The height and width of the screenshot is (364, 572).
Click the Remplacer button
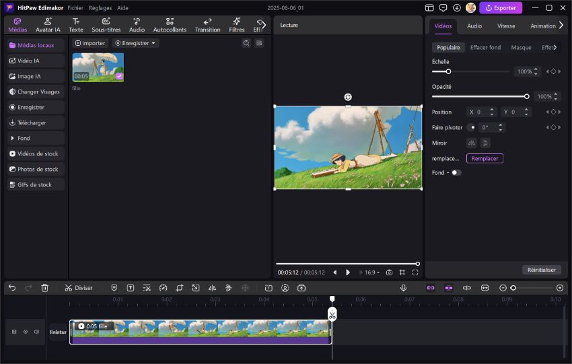(485, 158)
